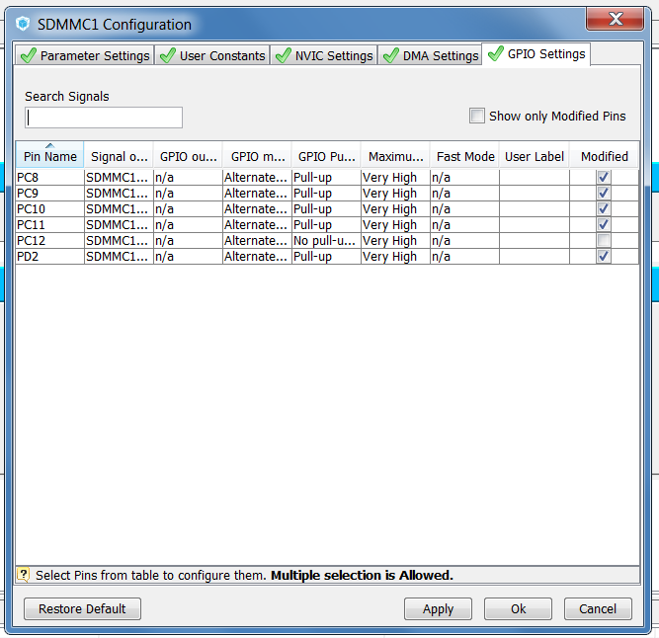Select the GPIO Settings tab
Viewport: 659px width, 638px height.
click(x=536, y=53)
